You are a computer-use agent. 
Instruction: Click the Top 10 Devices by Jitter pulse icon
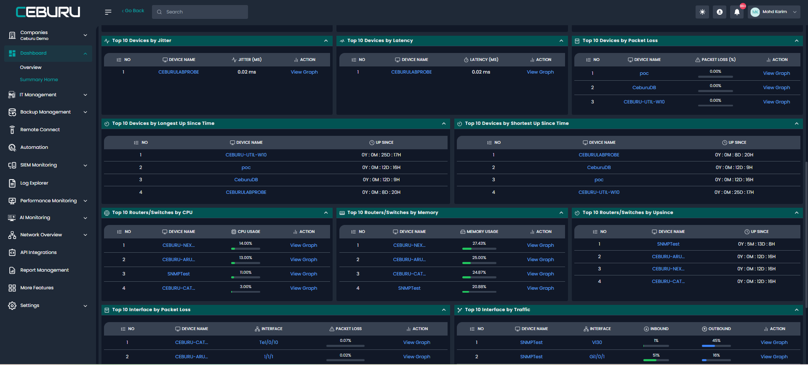tap(107, 41)
